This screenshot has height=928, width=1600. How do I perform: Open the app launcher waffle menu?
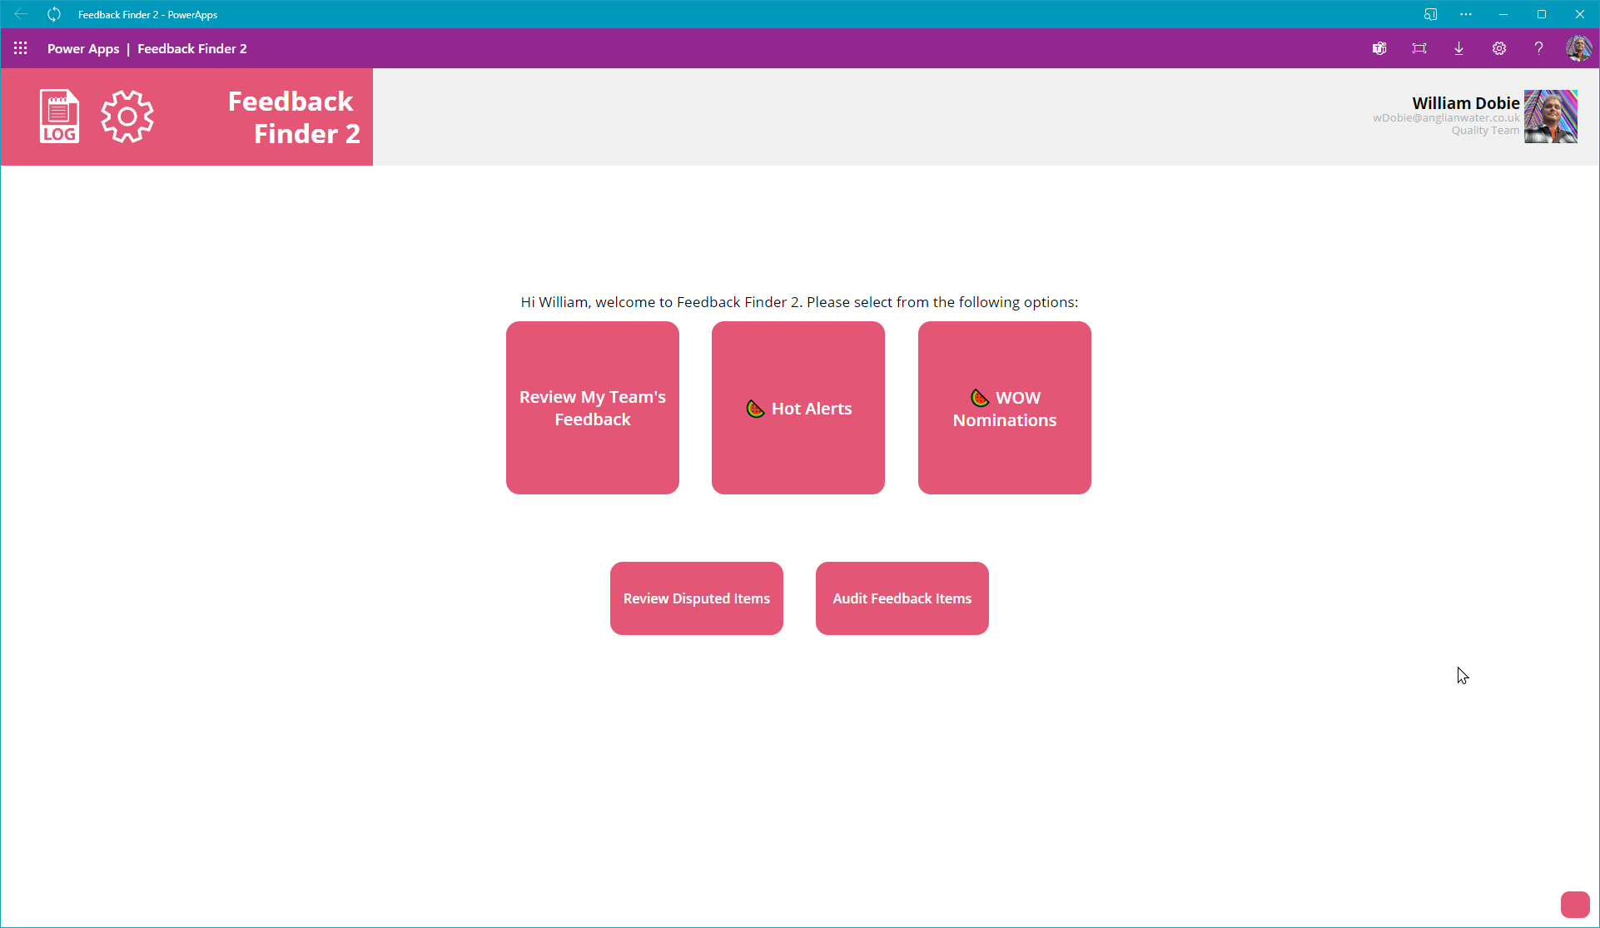coord(21,48)
